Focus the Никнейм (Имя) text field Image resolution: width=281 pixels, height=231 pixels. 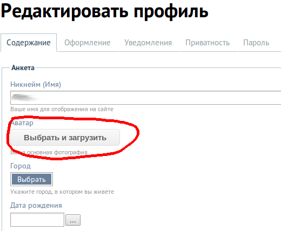(145, 98)
